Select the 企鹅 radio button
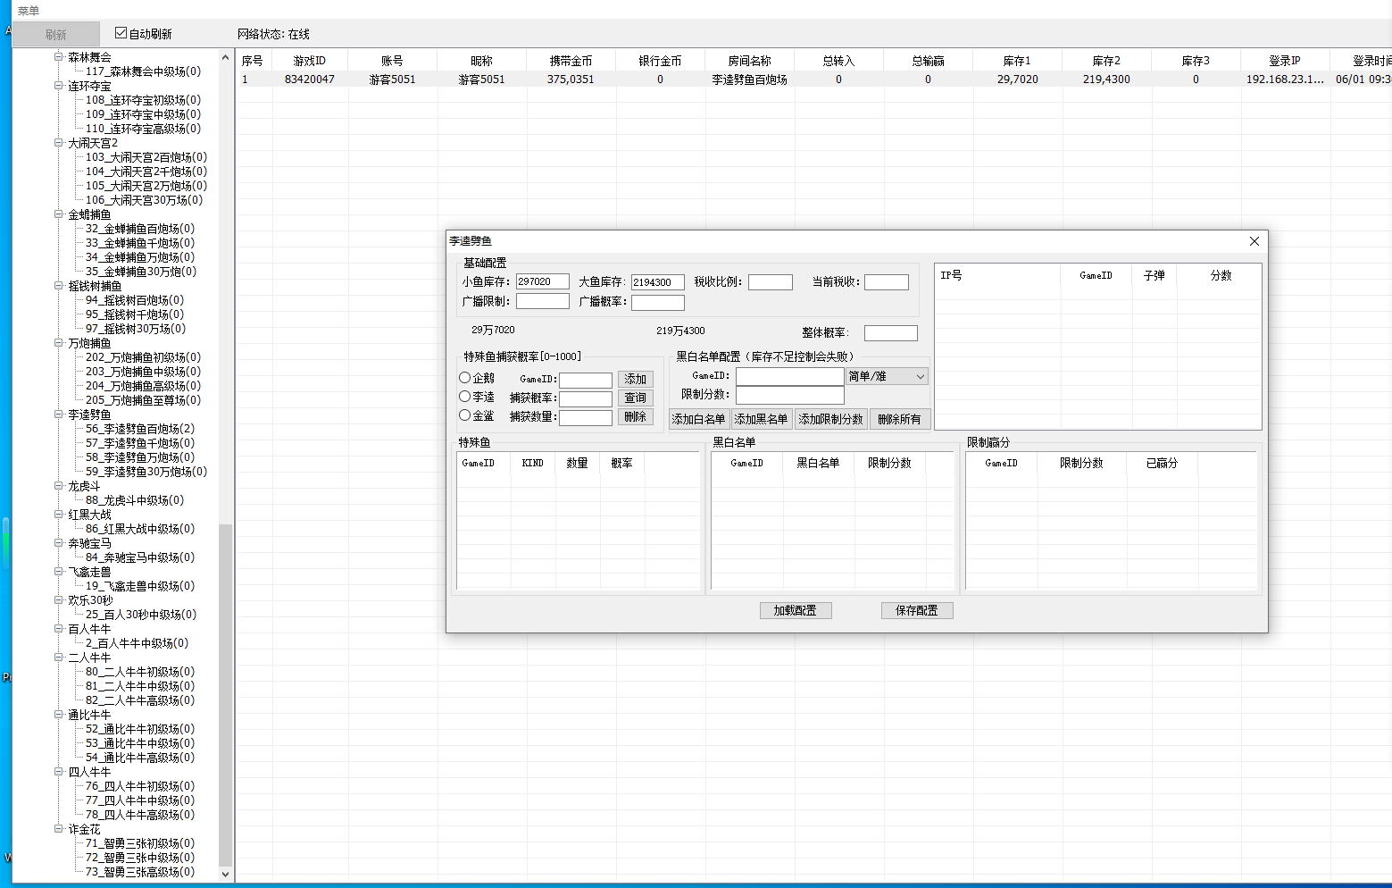The height and width of the screenshot is (888, 1392). pyautogui.click(x=464, y=378)
